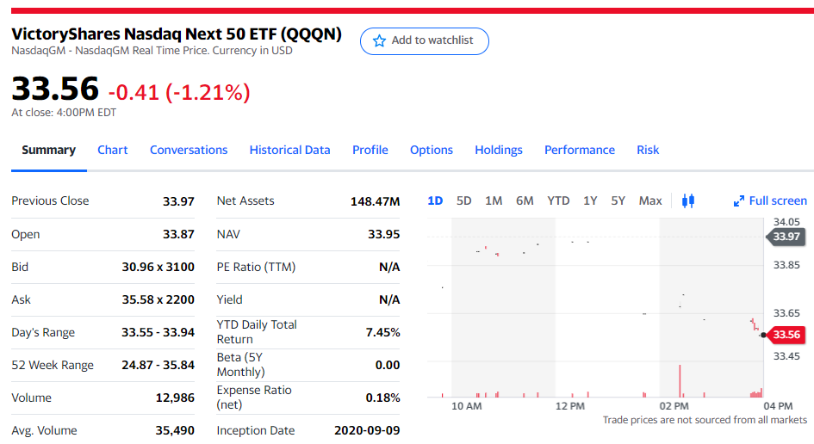Screen dimensions: 814x444
Task: Click the Full screen expand arrows icon
Action: tap(739, 201)
